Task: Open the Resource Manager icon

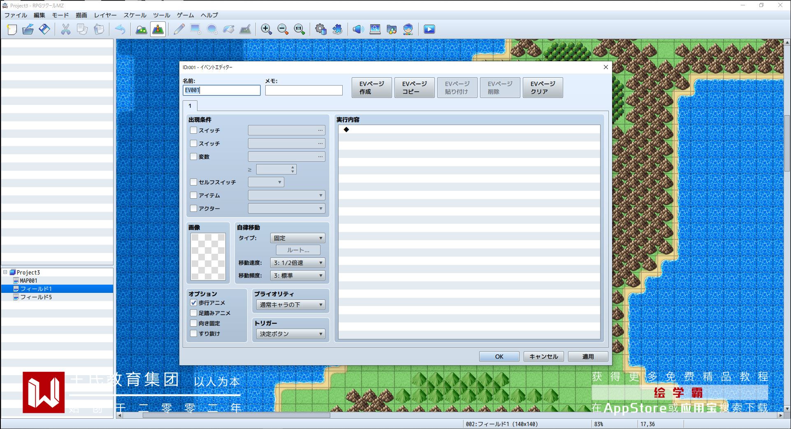Action: (392, 29)
